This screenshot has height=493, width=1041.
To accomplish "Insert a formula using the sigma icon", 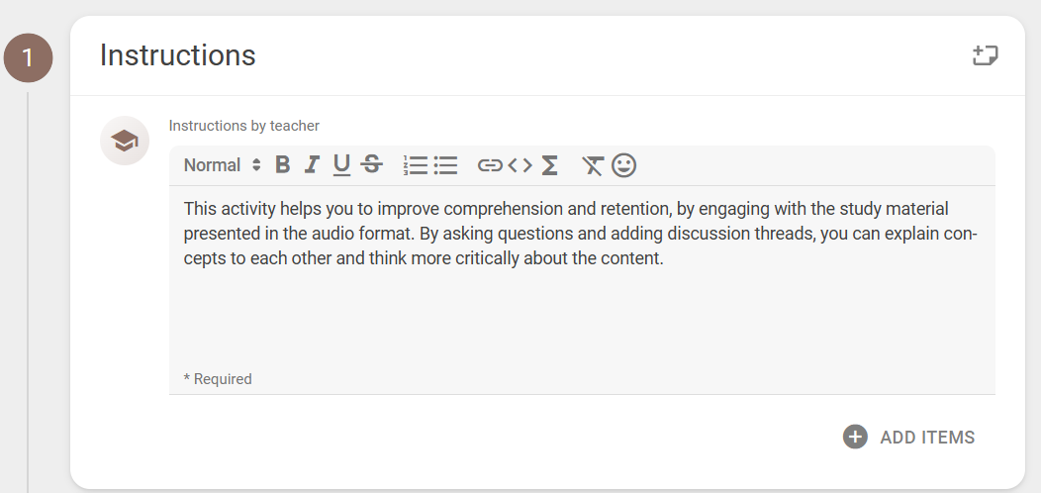I will pyautogui.click(x=550, y=164).
